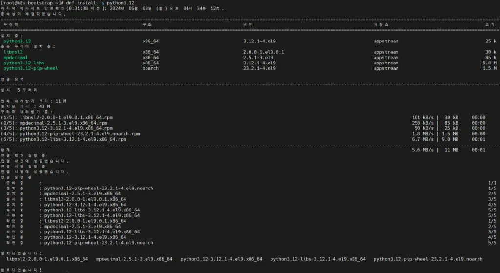Click the "25 k" size in the table
The image size is (500, 273).
pos(491,41)
